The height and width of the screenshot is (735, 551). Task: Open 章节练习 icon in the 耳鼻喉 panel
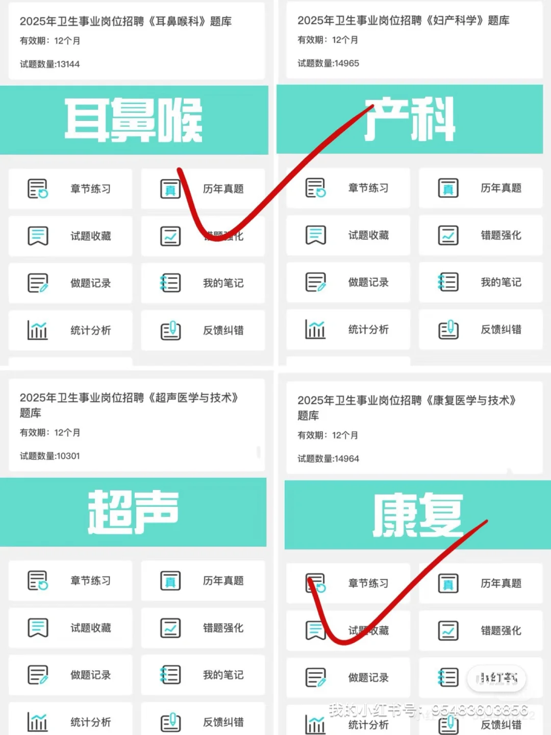[38, 188]
